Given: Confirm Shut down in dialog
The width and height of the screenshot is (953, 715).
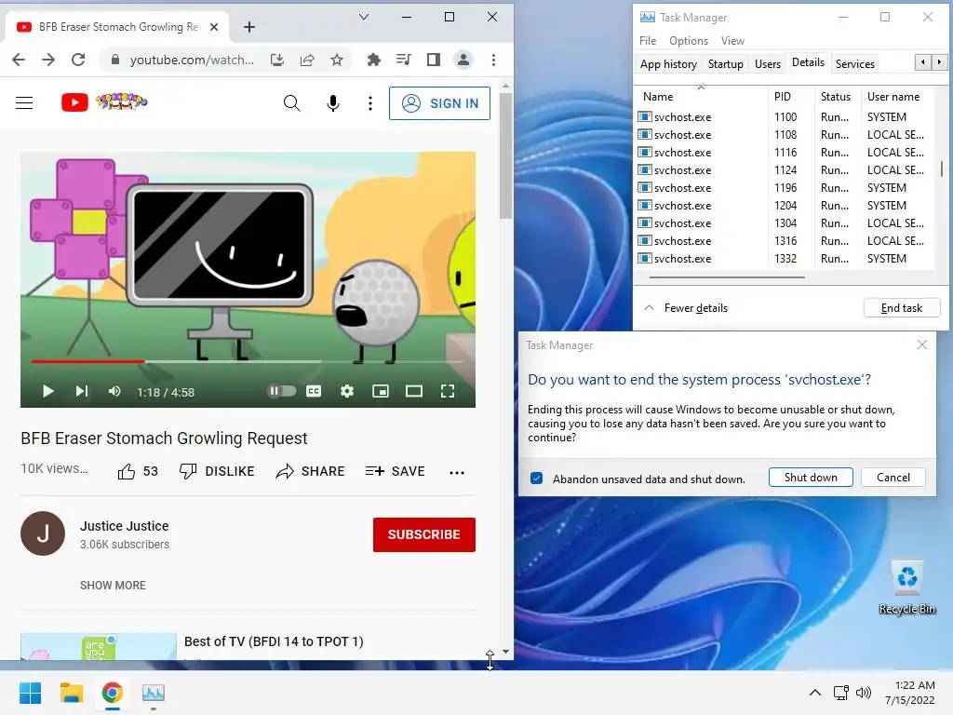Looking at the screenshot, I should [x=811, y=478].
